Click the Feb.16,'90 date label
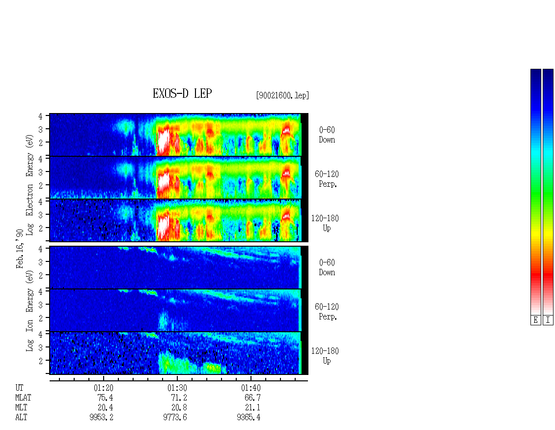Image resolution: width=555 pixels, height=430 pixels. tap(20, 249)
